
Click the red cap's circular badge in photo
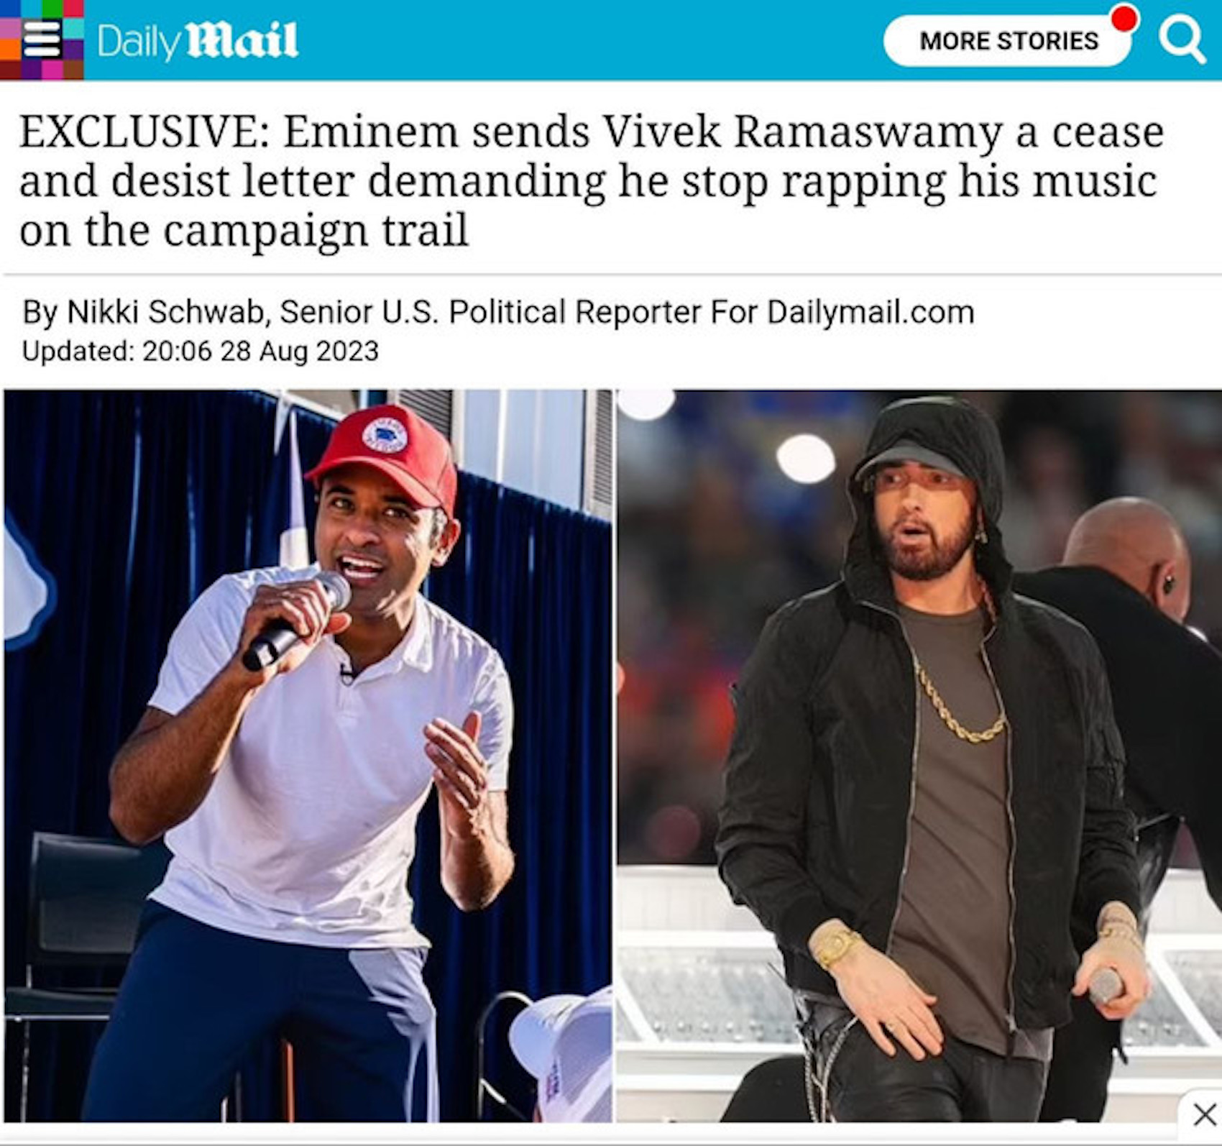pos(385,434)
